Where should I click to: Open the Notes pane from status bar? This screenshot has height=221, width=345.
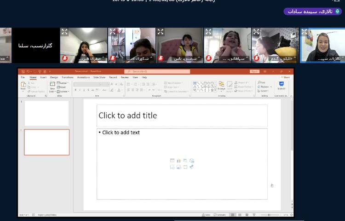206,215
